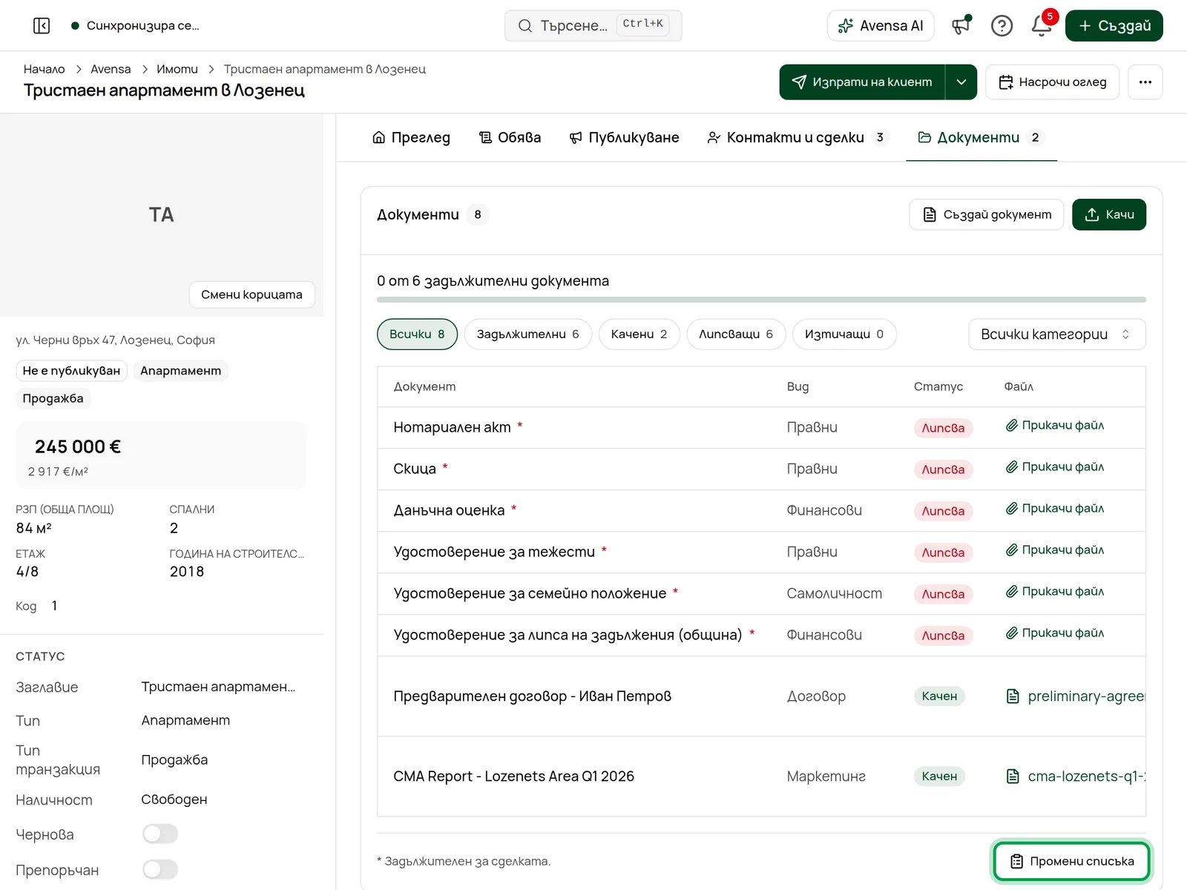This screenshot has height=890, width=1187.
Task: Click Изпрати на клиент button
Action: click(862, 82)
